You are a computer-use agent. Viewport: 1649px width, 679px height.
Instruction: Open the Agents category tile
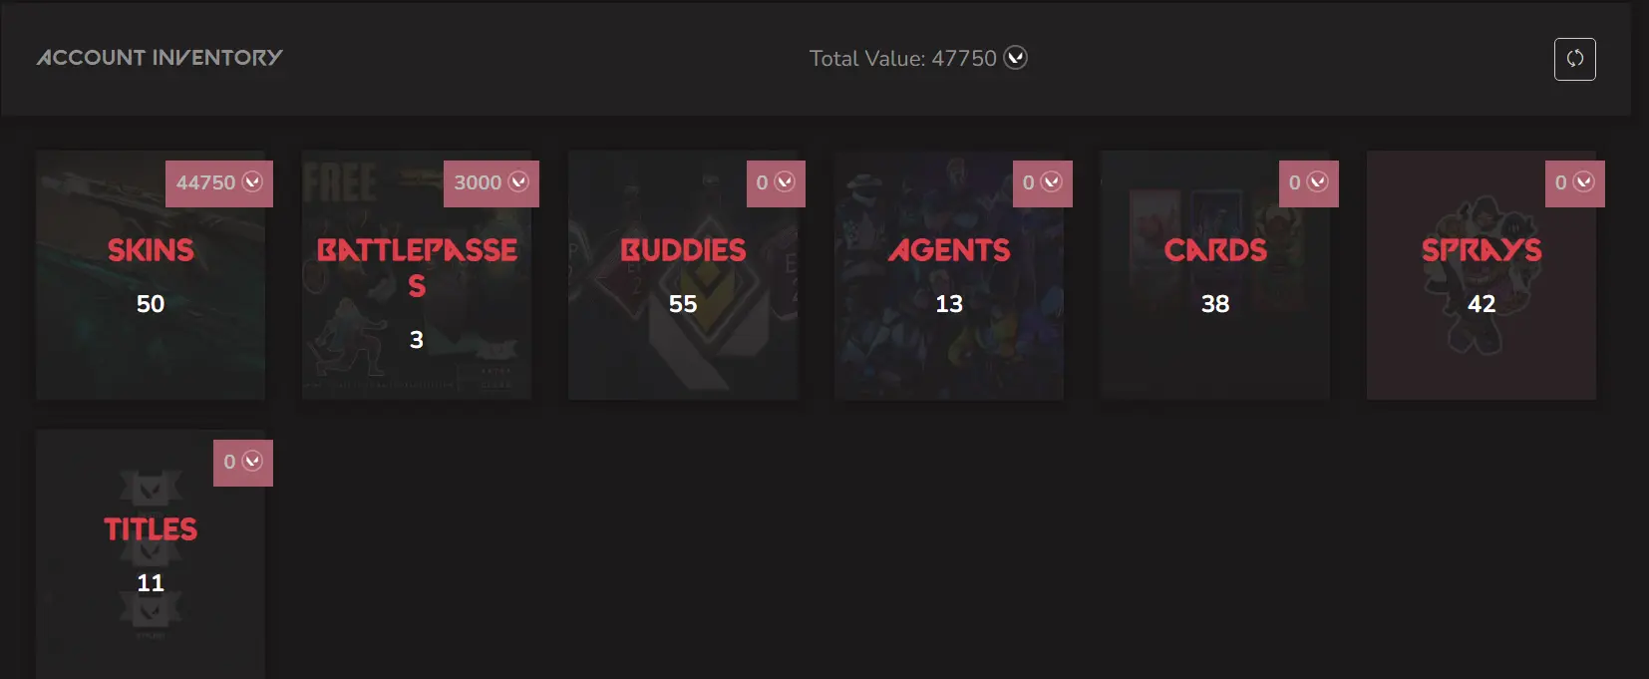pos(949,275)
